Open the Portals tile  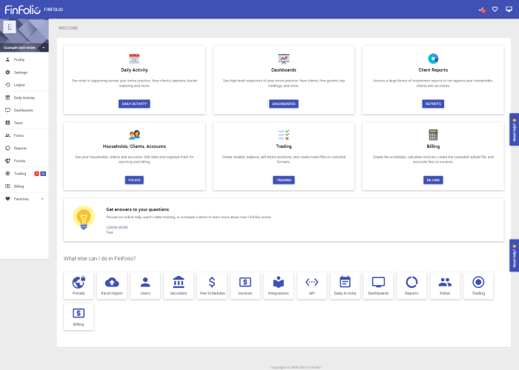(79, 286)
